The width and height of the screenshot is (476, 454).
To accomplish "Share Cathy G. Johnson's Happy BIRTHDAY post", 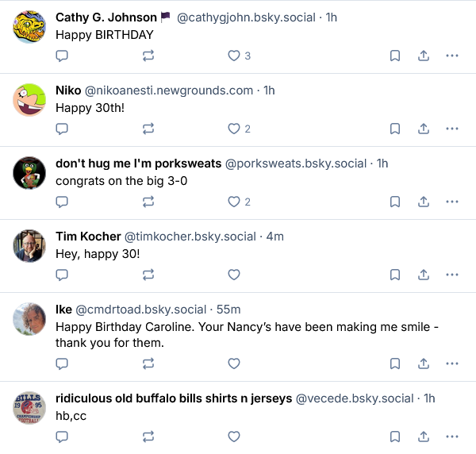I will click(424, 56).
